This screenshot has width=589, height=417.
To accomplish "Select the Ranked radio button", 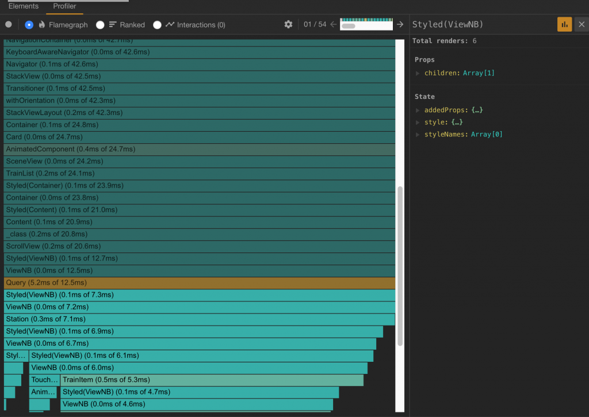I will (100, 25).
